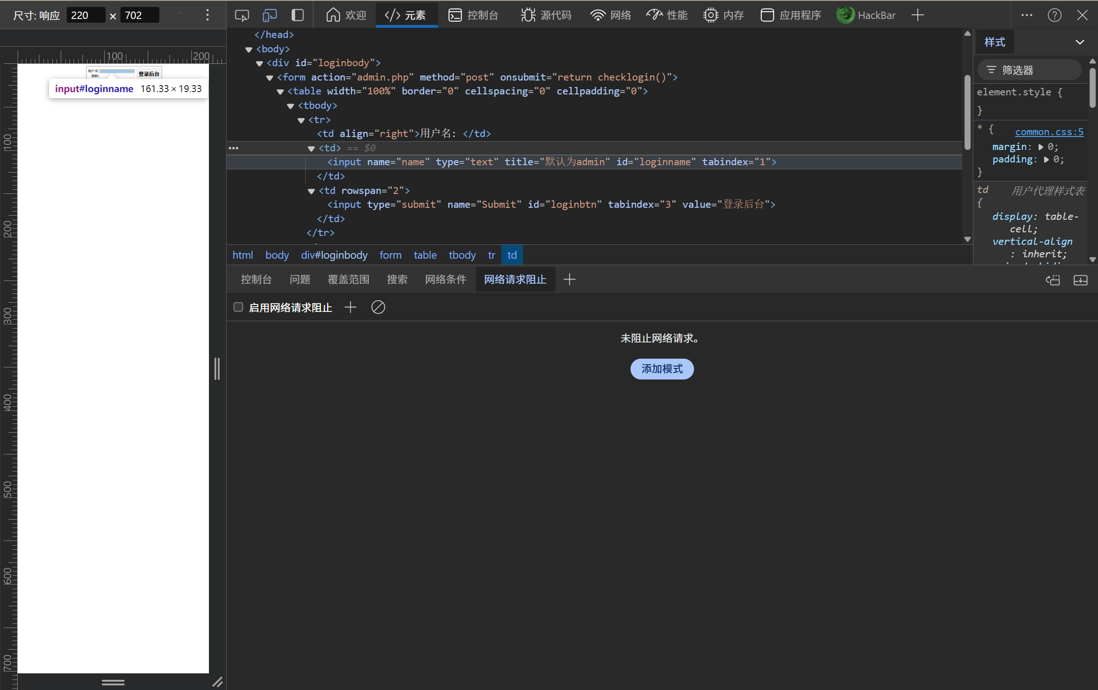Open the common.css:5 source link
This screenshot has height=690, width=1098.
(1049, 132)
